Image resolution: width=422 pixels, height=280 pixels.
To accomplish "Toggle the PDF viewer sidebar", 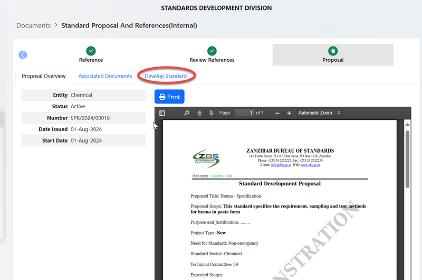I will point(162,113).
